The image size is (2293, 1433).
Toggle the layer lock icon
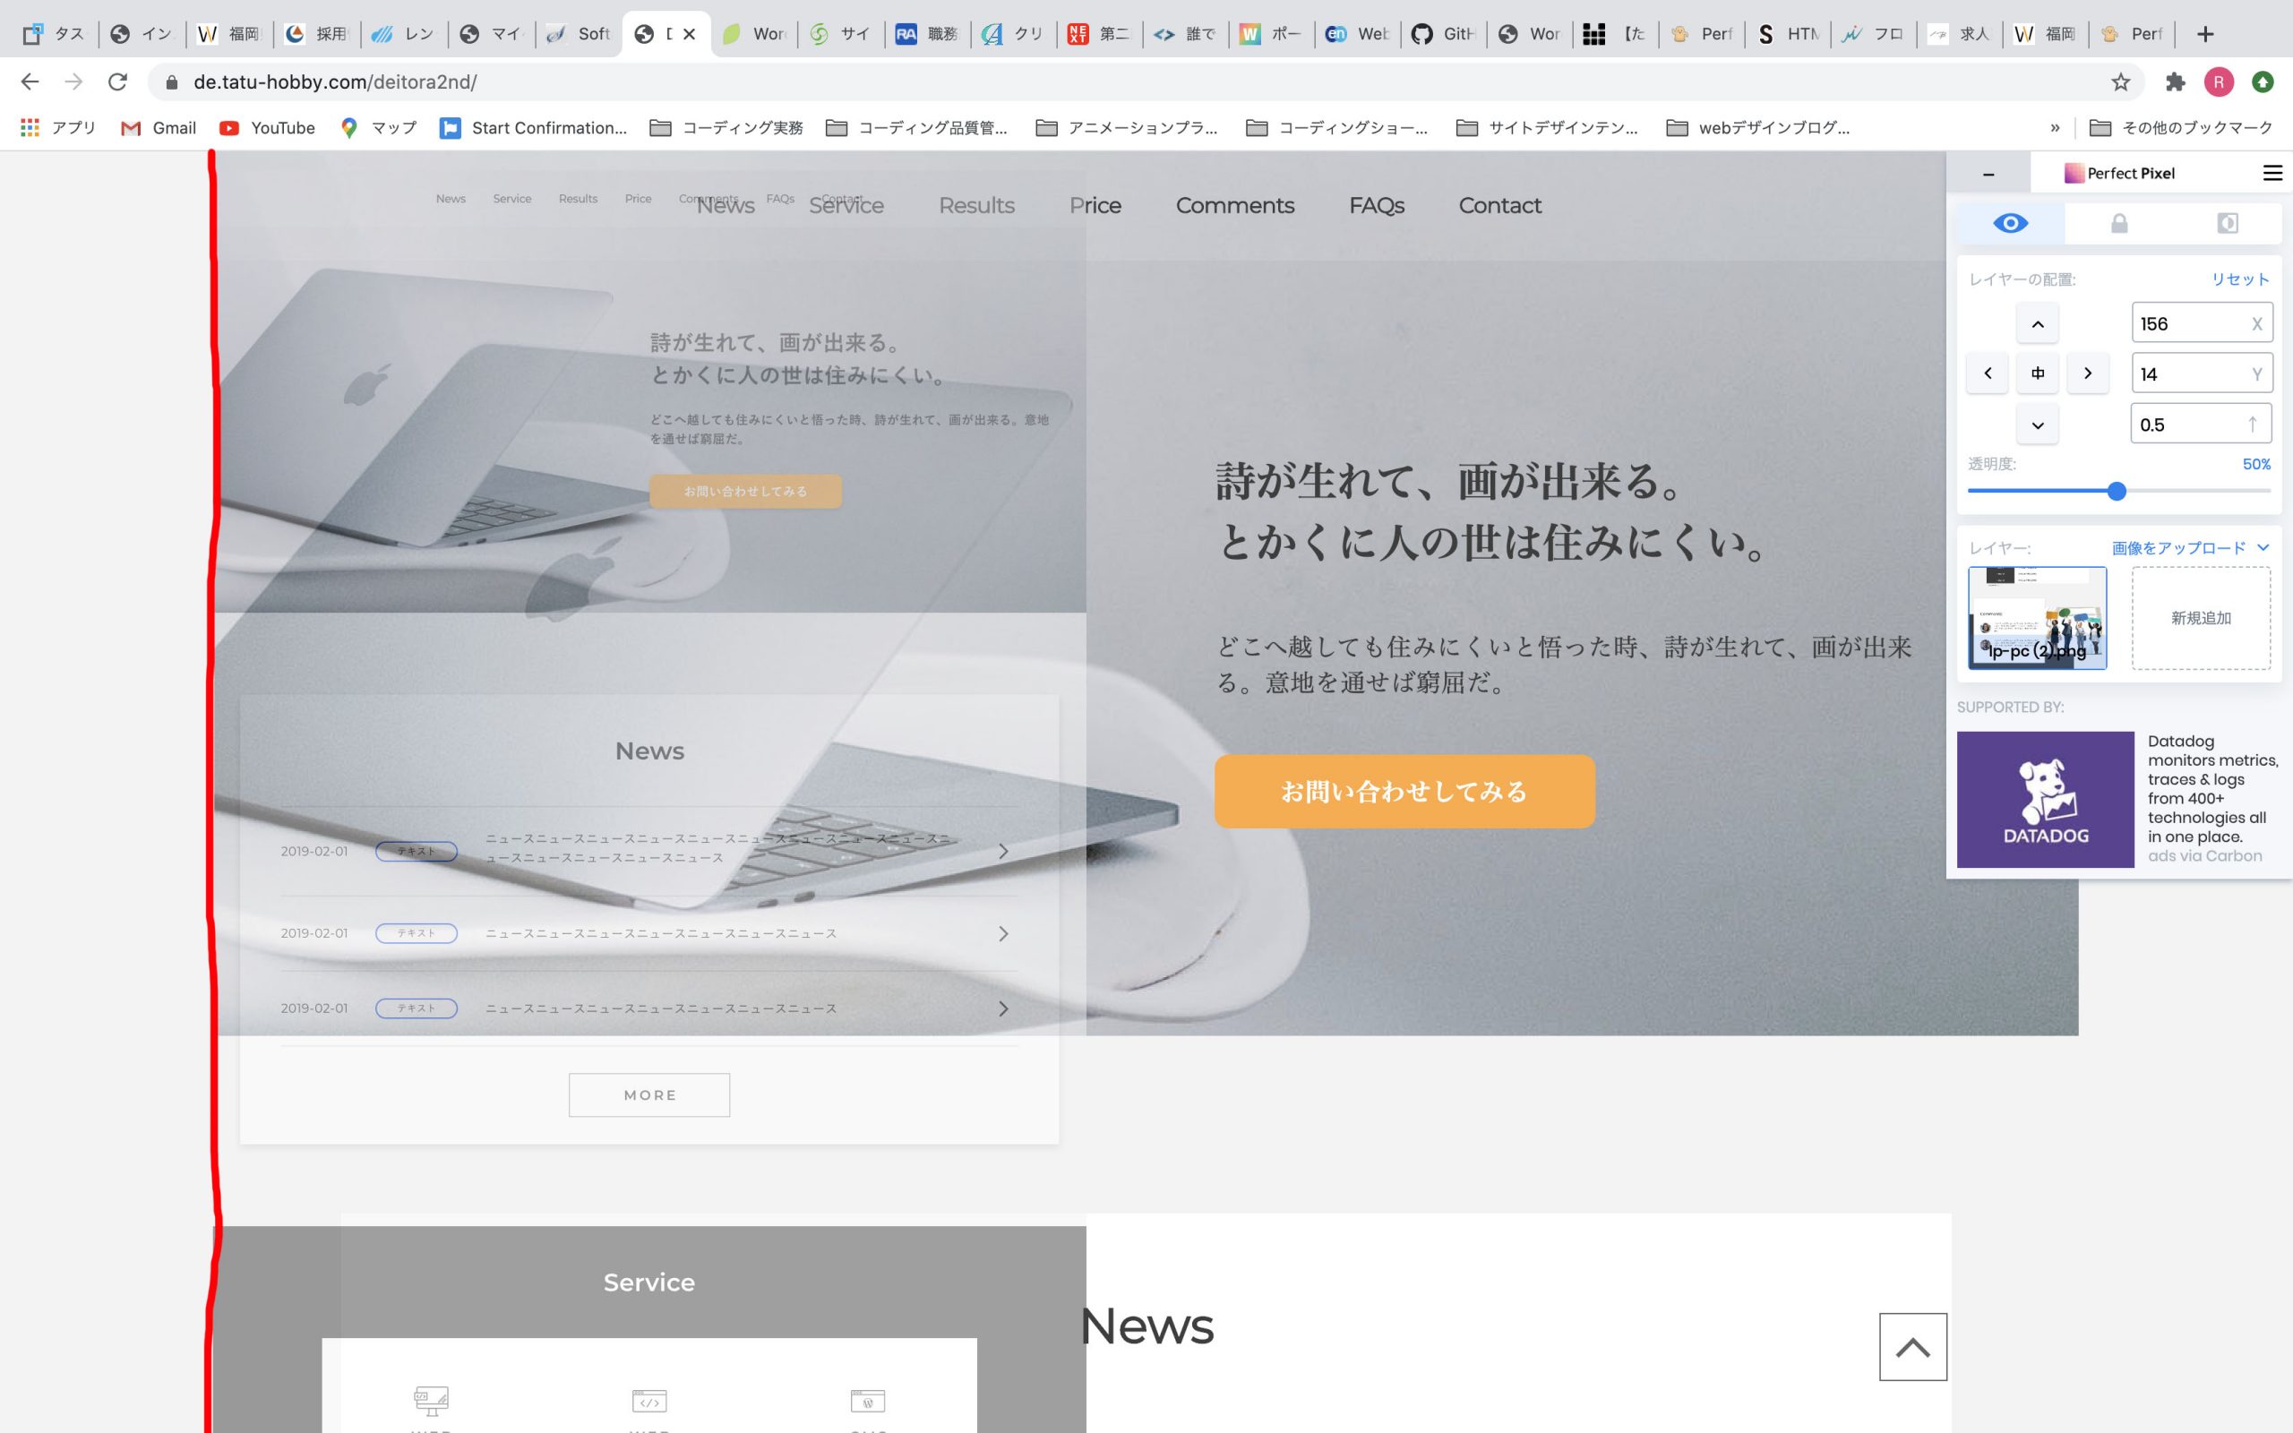click(x=2119, y=224)
